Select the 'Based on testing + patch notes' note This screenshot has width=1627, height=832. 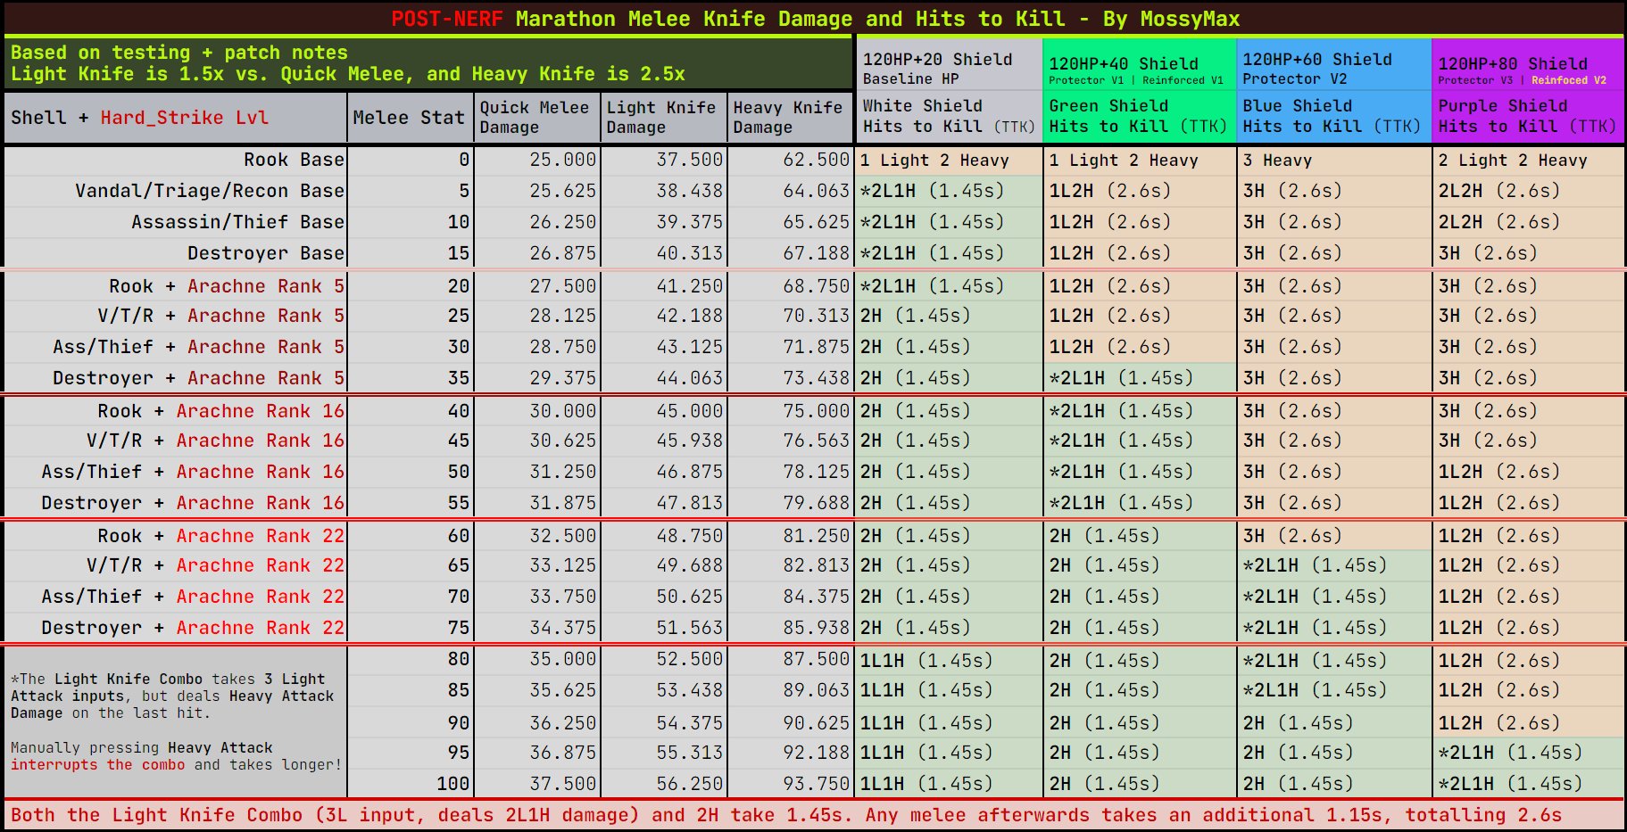pos(179,53)
